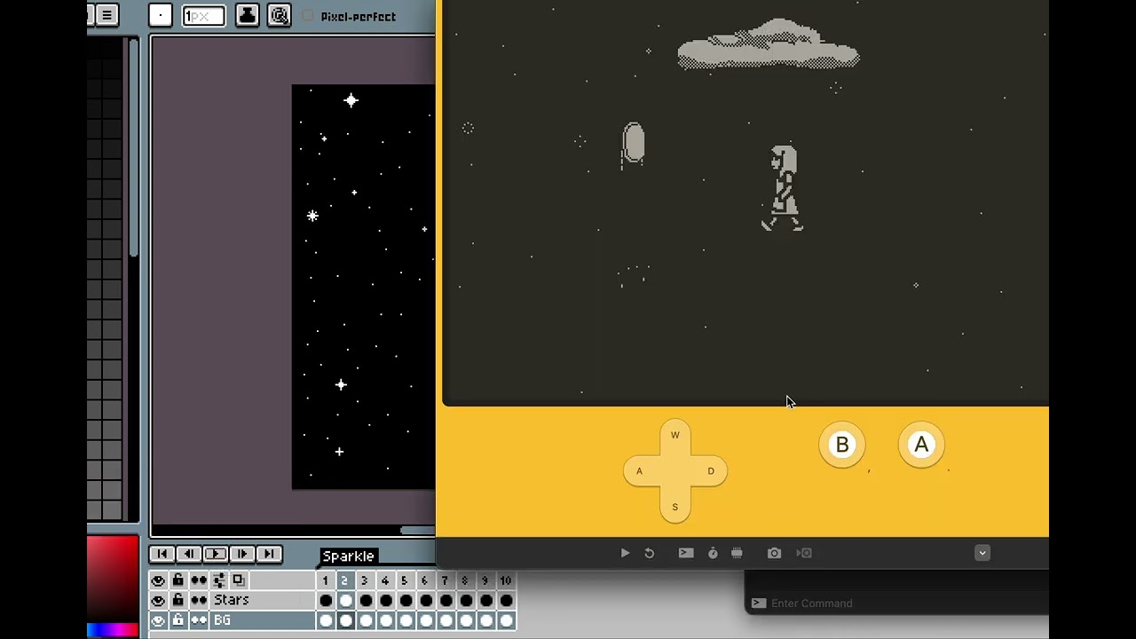Viewport: 1136px width, 639px height.
Task: Restart the simulator with the reload icon
Action: coord(650,553)
